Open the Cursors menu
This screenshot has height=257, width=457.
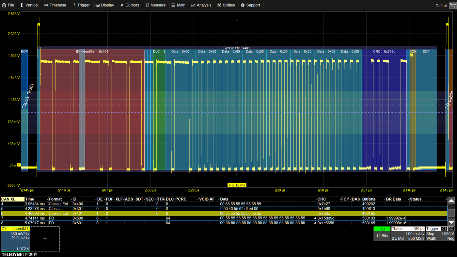click(x=129, y=5)
